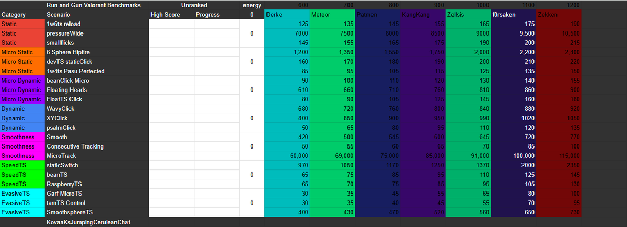This screenshot has width=627, height=227.
Task: Select the 'Run and Gun Valorant Benchmarks' title cell
Action: tap(97, 5)
